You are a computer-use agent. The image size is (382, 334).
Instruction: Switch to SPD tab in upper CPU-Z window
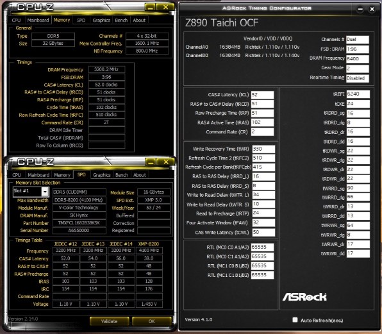(x=81, y=20)
